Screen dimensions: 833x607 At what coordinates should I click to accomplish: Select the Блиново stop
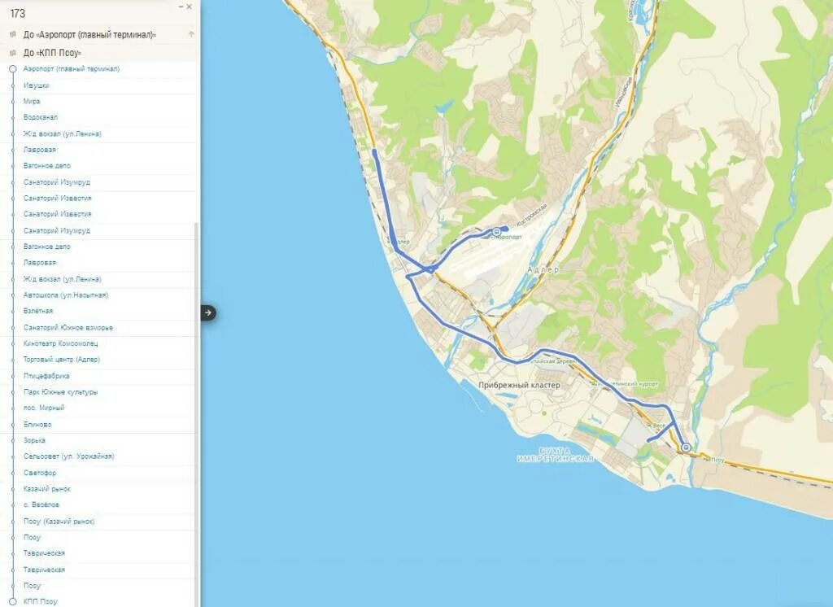(x=37, y=425)
